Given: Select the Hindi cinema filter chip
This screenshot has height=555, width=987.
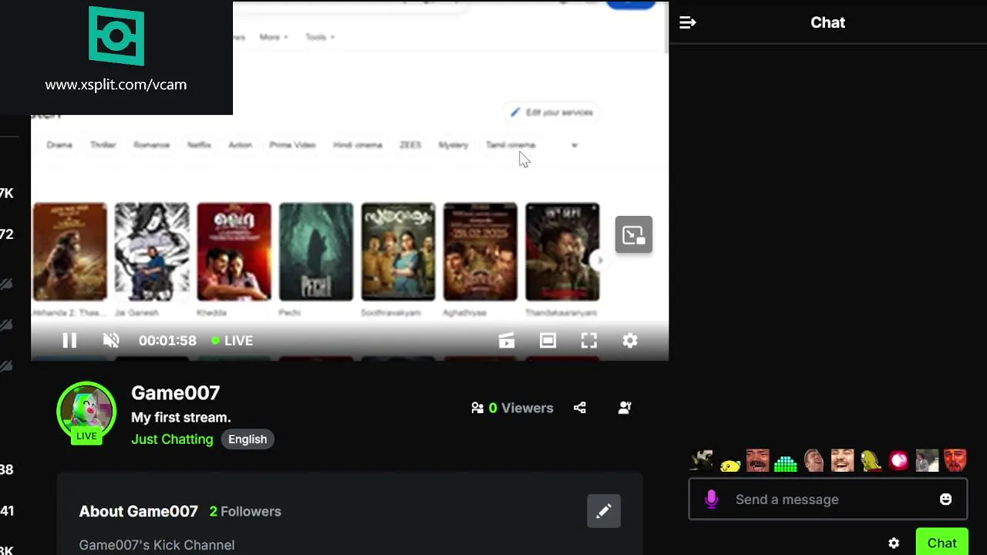Looking at the screenshot, I should click(358, 145).
